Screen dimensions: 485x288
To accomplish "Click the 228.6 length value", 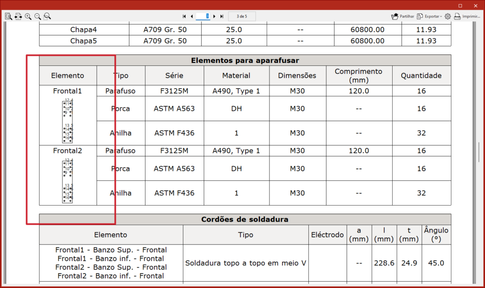I will 384,263.
